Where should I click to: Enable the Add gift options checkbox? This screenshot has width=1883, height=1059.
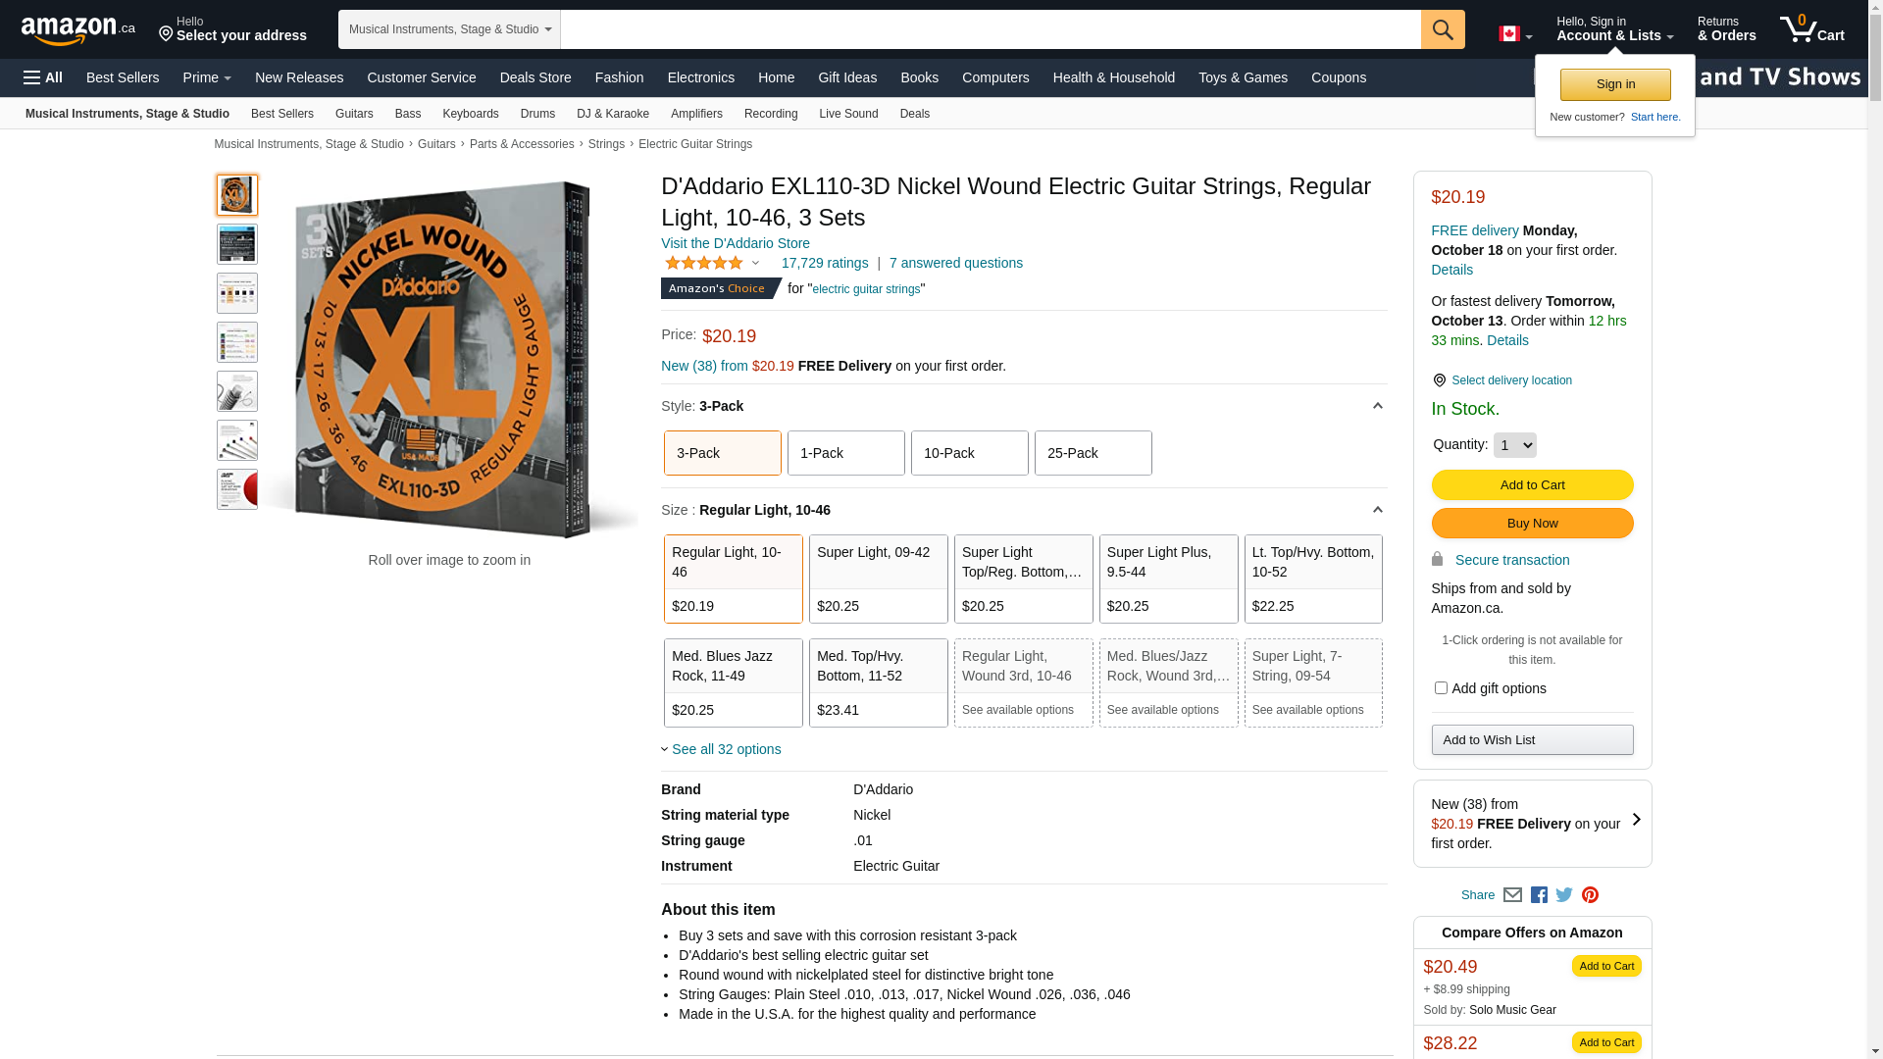pyautogui.click(x=1441, y=688)
